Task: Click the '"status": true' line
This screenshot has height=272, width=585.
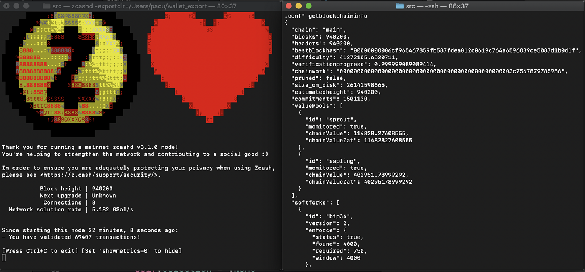Action: point(338,237)
